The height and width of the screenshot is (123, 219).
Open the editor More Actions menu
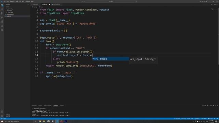217,4
